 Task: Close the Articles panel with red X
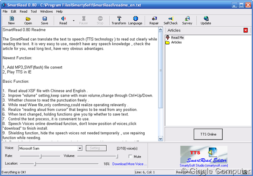click(x=245, y=30)
